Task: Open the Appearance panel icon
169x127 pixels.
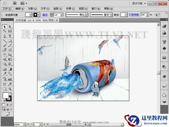Action: pos(164,76)
